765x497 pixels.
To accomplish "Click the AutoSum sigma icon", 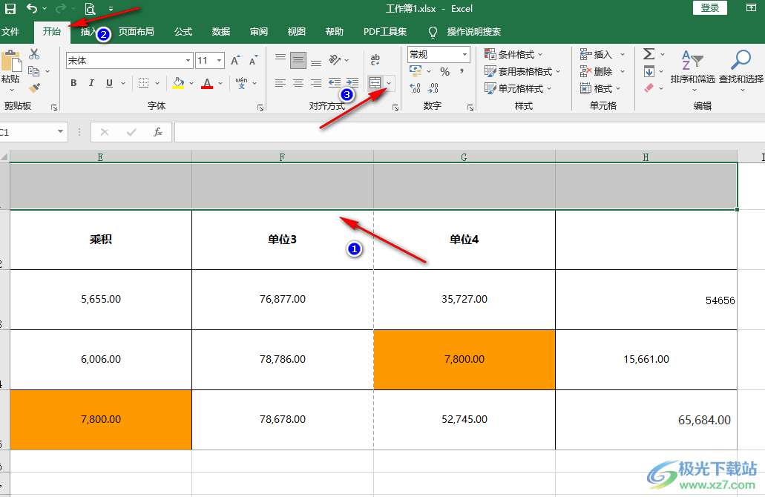I will [x=649, y=53].
